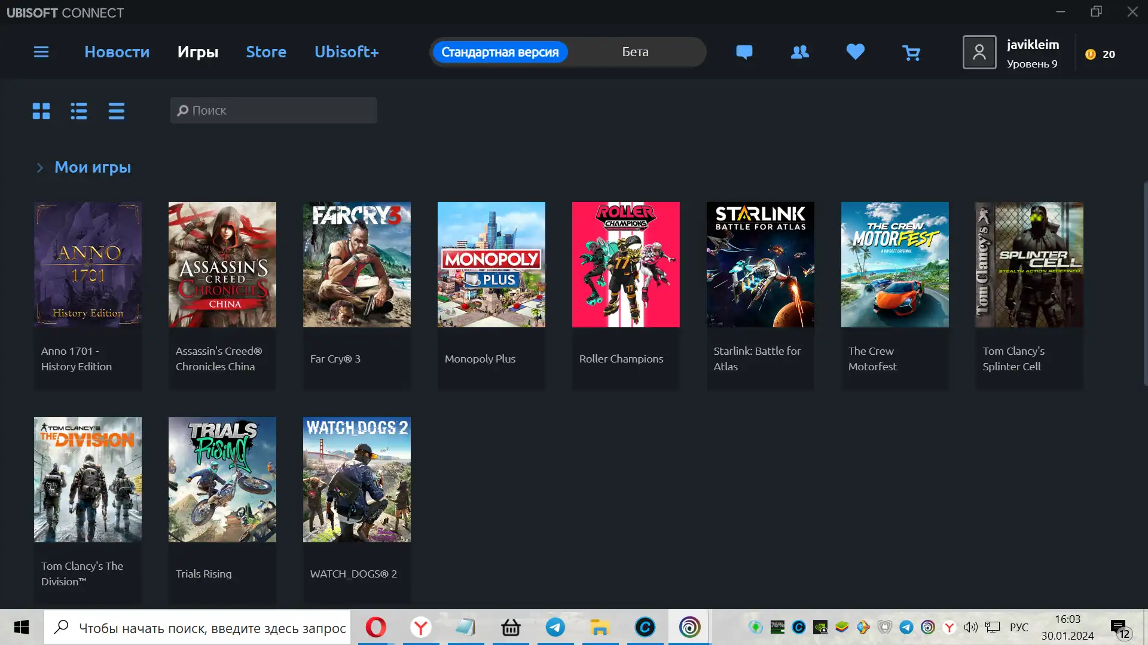This screenshot has height=645, width=1148.
Task: Open the chat messages icon
Action: click(x=744, y=53)
